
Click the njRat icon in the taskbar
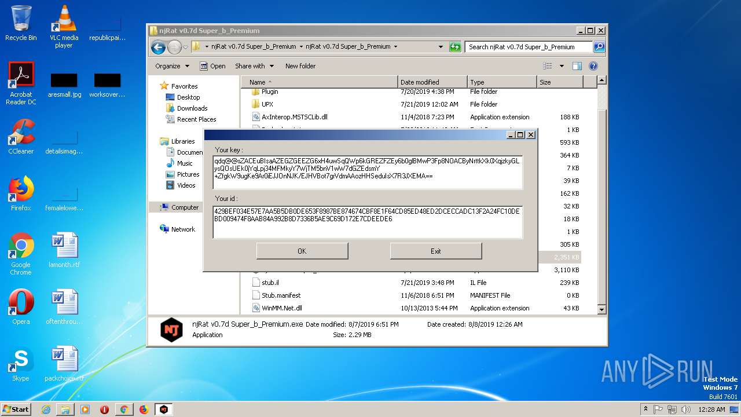pos(164,409)
